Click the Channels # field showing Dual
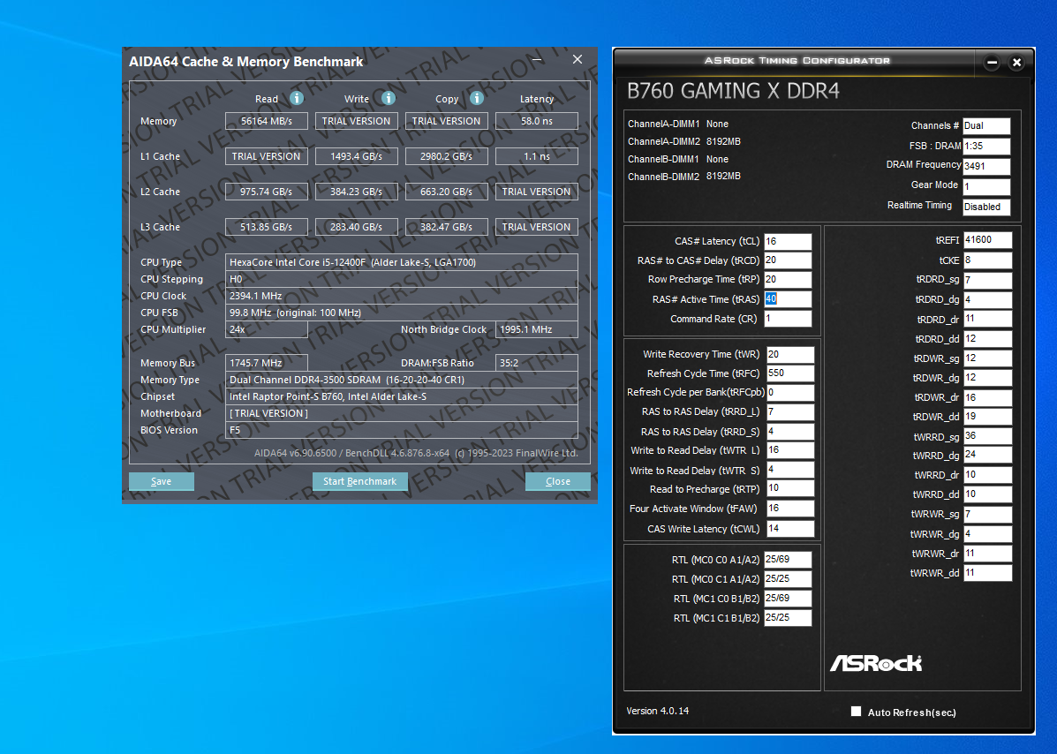This screenshot has width=1057, height=754. pos(986,126)
